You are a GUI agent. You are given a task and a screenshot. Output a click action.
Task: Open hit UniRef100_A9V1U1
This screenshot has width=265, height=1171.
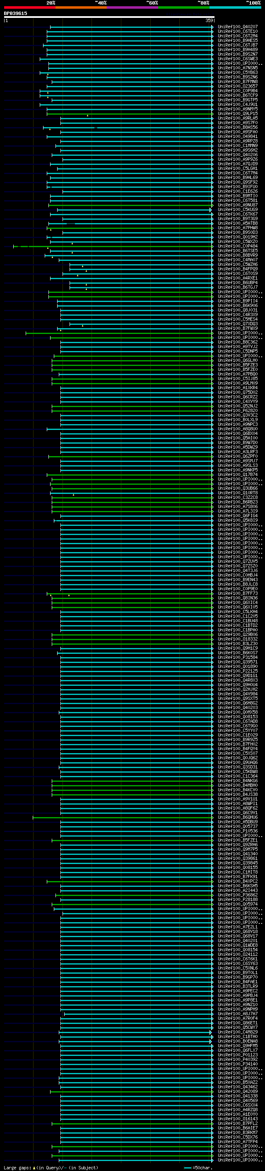click(x=238, y=799)
